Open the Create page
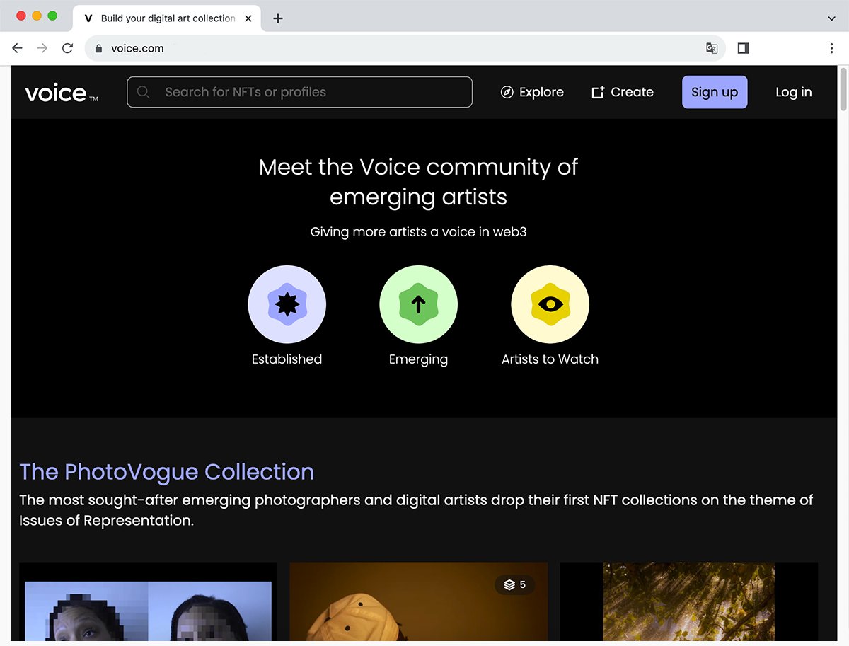The height and width of the screenshot is (646, 849). 623,92
